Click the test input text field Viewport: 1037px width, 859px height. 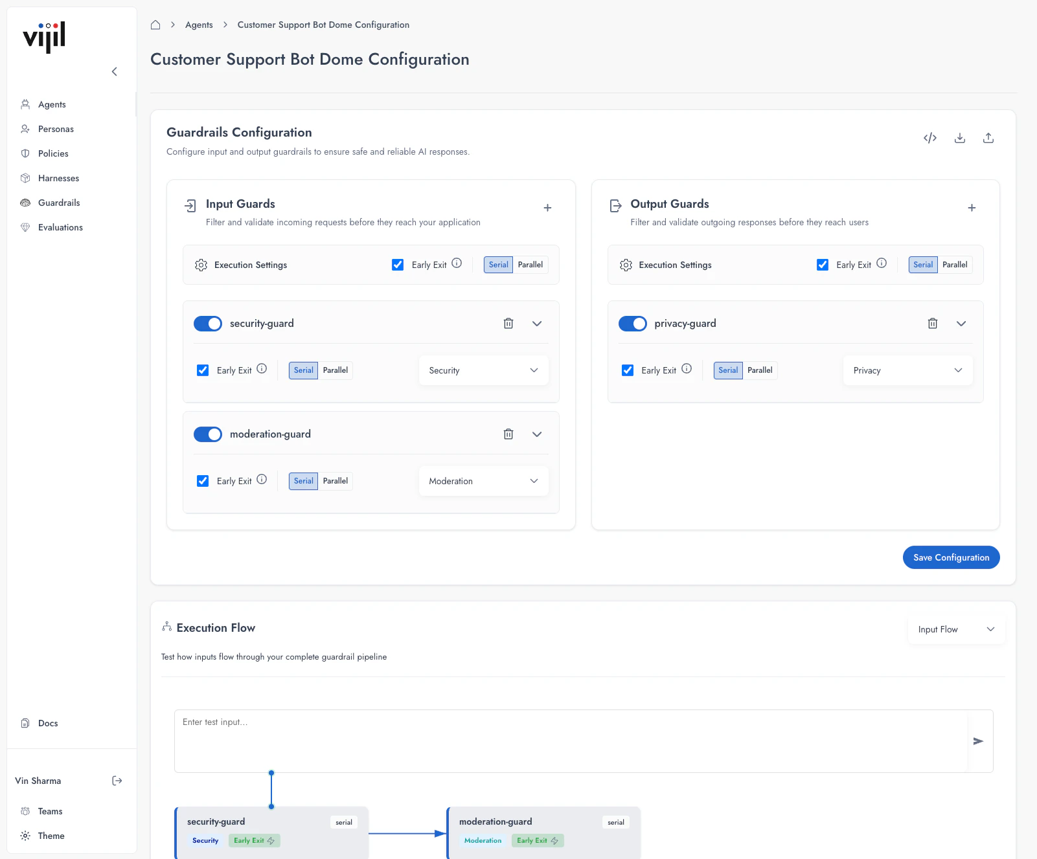(571, 741)
